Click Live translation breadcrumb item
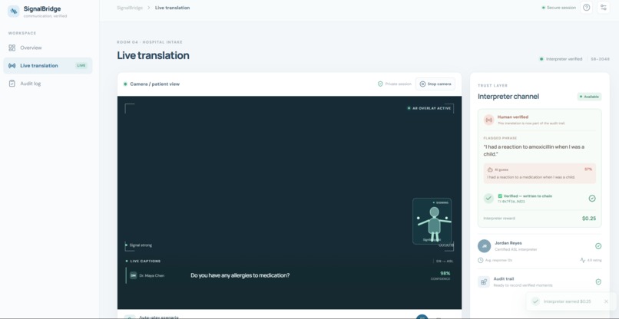Viewport: 619px width, 319px height. pos(173,8)
